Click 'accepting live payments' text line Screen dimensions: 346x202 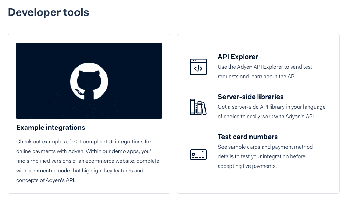tap(247, 166)
